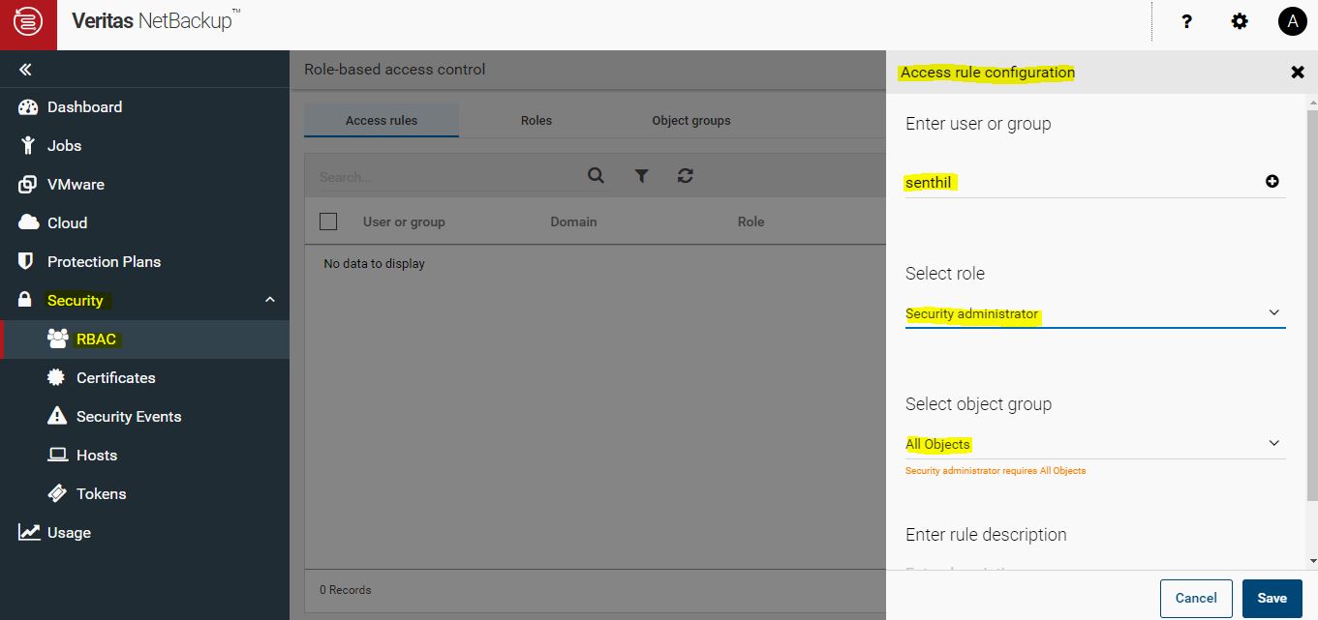The height and width of the screenshot is (620, 1318).
Task: View Security Events
Action: coord(129,416)
